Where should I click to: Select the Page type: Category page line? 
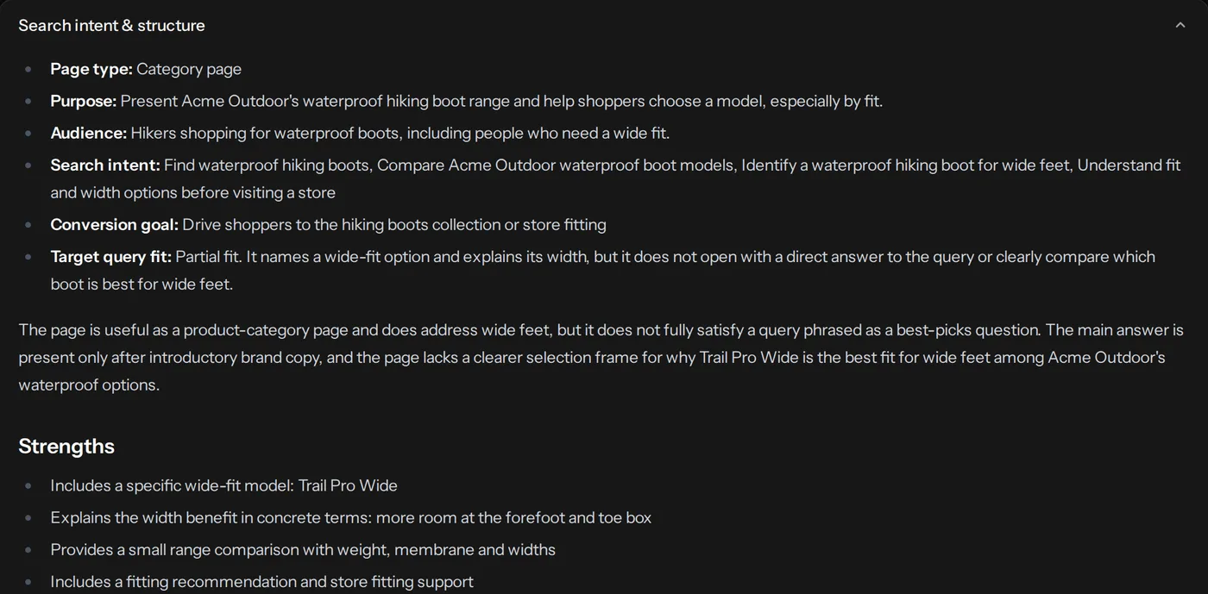click(146, 69)
